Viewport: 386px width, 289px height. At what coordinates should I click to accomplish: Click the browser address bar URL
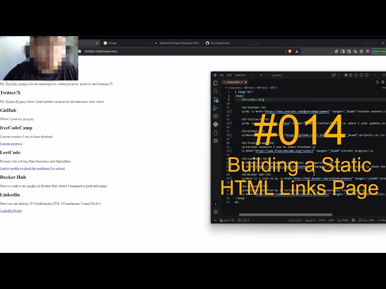coord(101,51)
